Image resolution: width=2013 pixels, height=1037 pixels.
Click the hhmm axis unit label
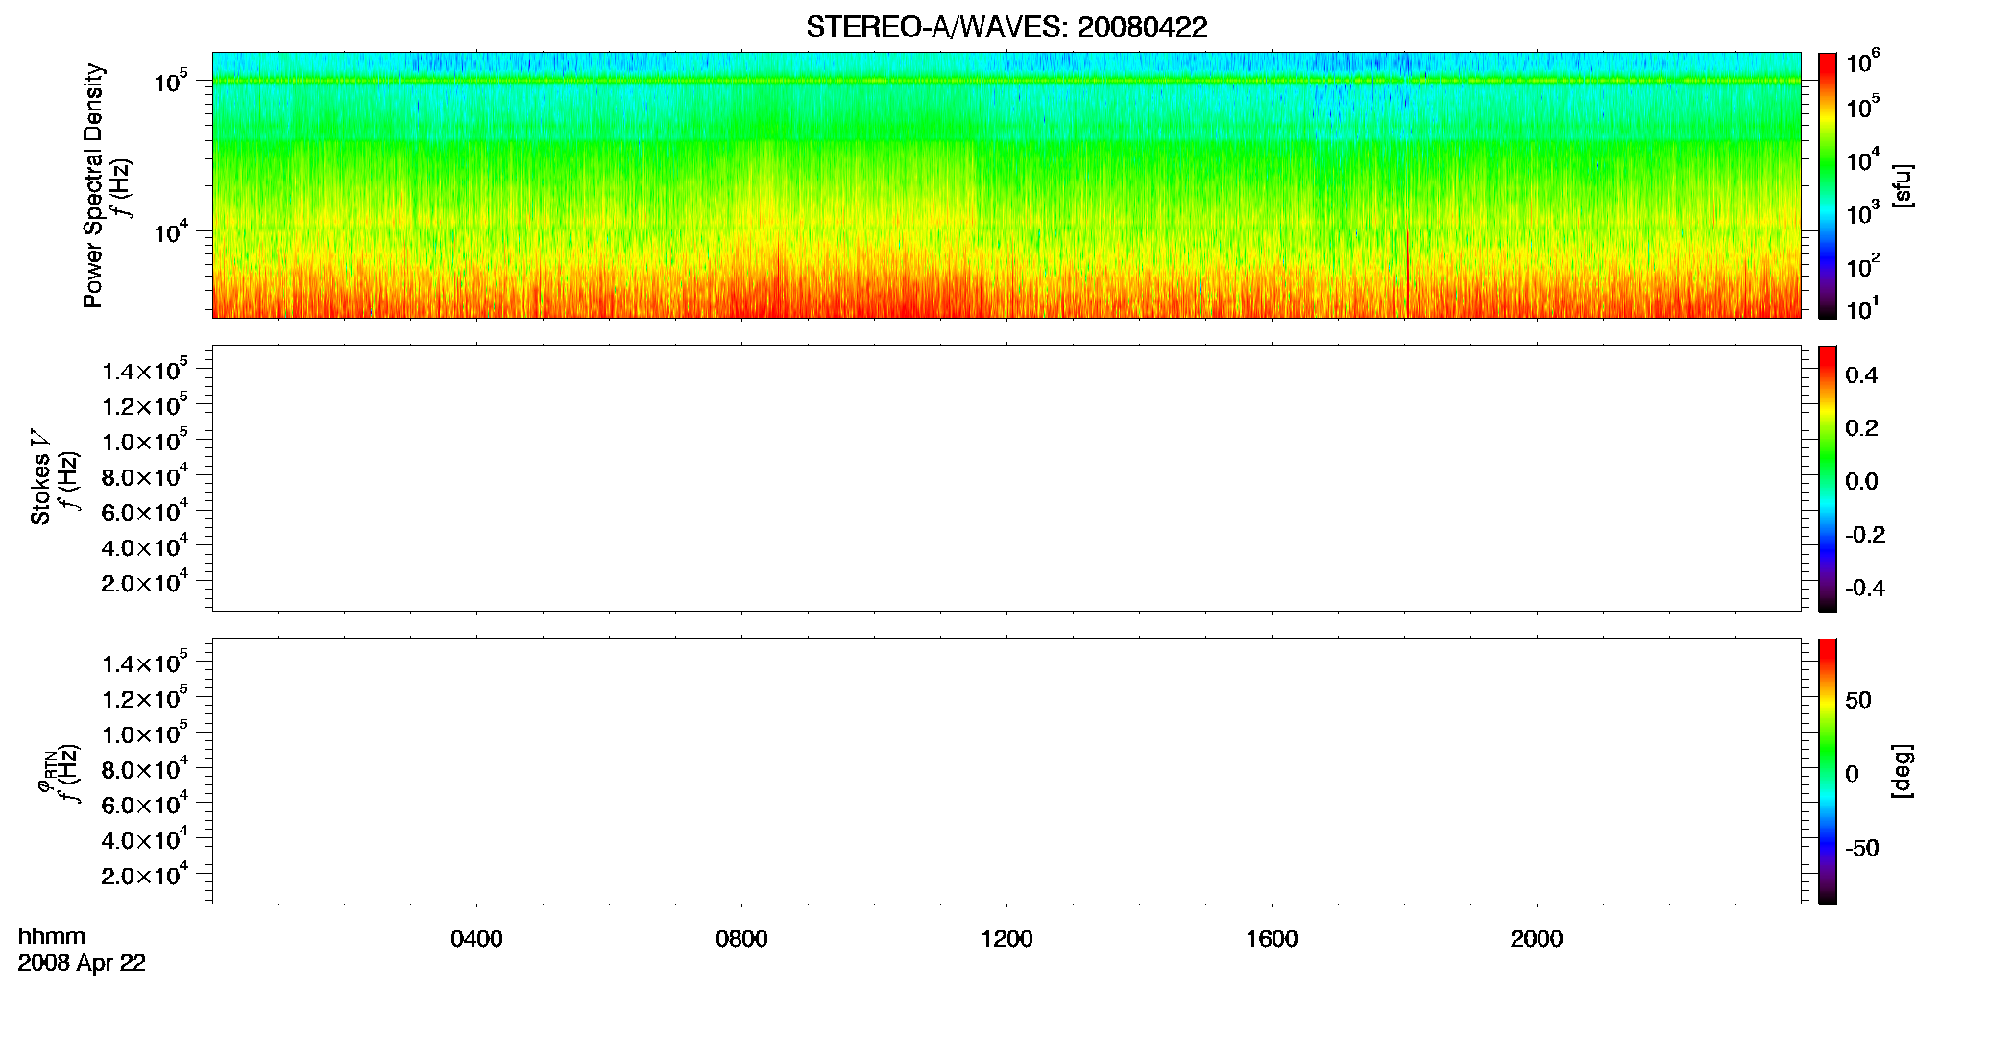[51, 936]
